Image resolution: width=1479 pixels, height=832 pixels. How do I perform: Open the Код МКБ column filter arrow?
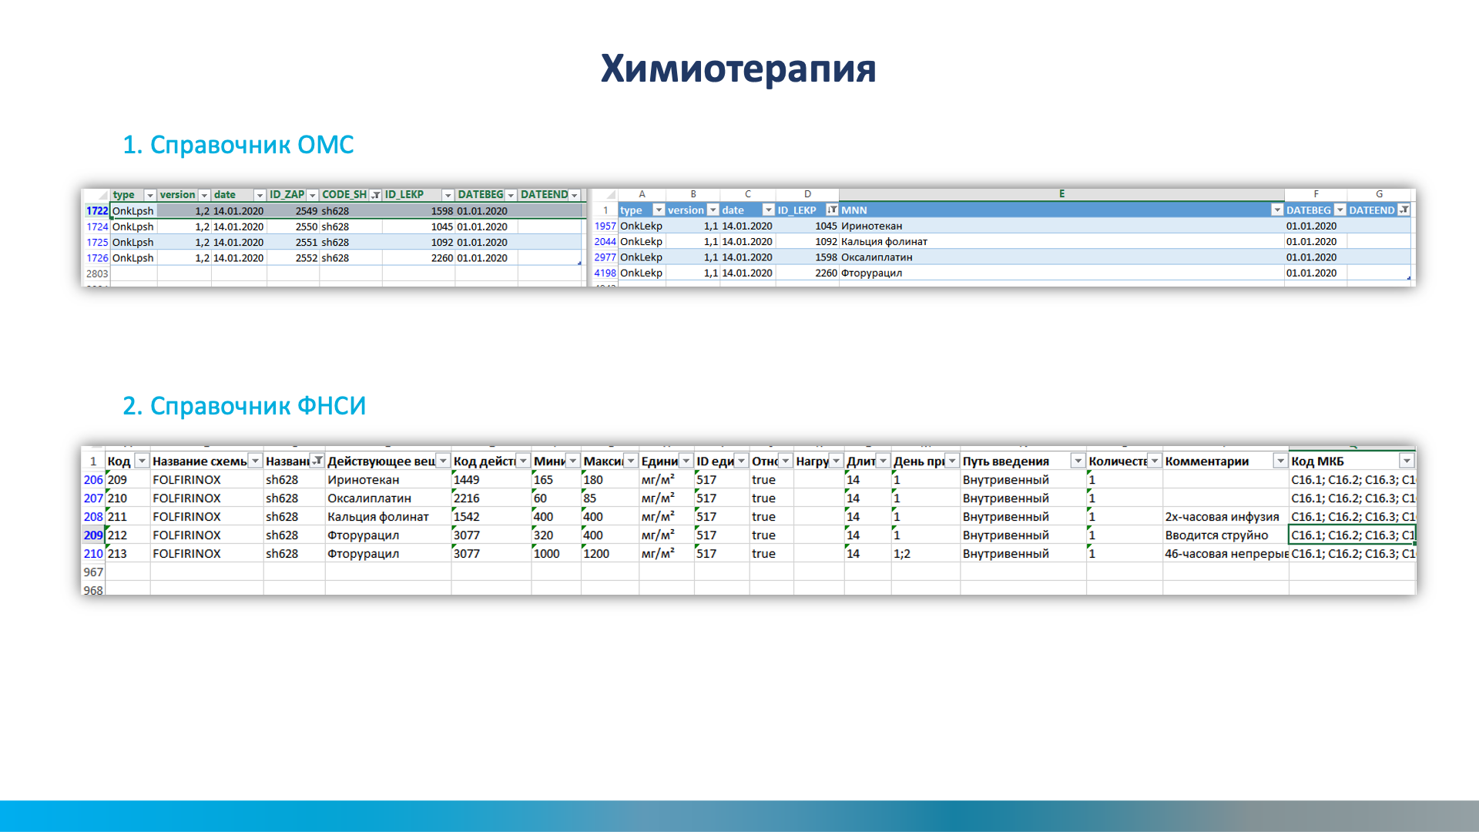coord(1407,461)
